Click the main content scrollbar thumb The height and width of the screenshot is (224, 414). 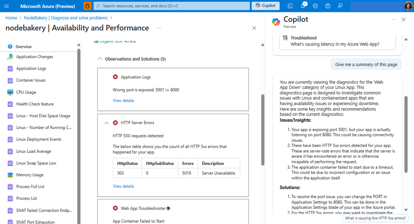pos(263,130)
